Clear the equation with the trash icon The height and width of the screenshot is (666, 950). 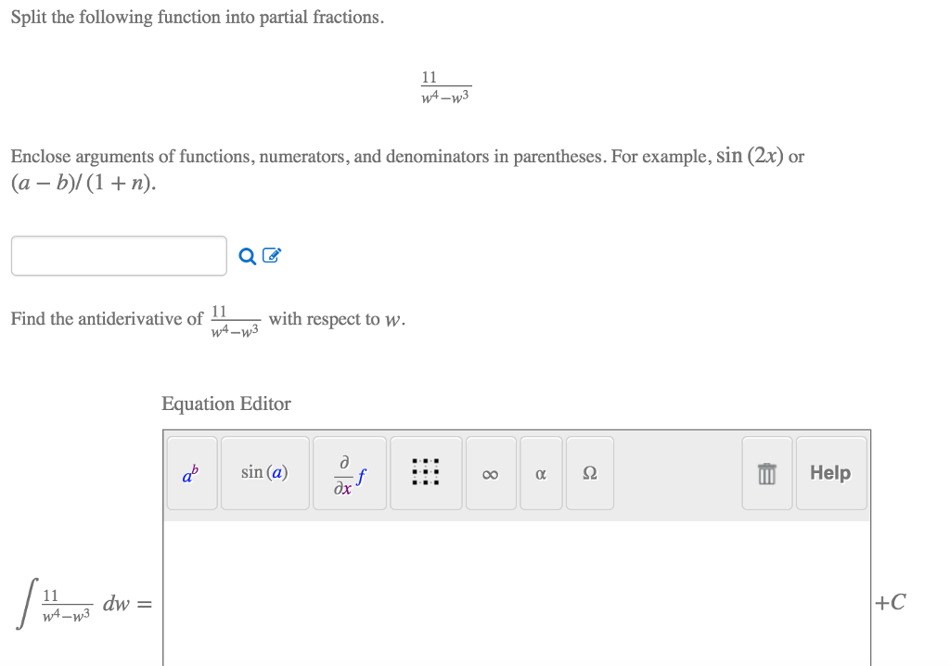coord(767,473)
